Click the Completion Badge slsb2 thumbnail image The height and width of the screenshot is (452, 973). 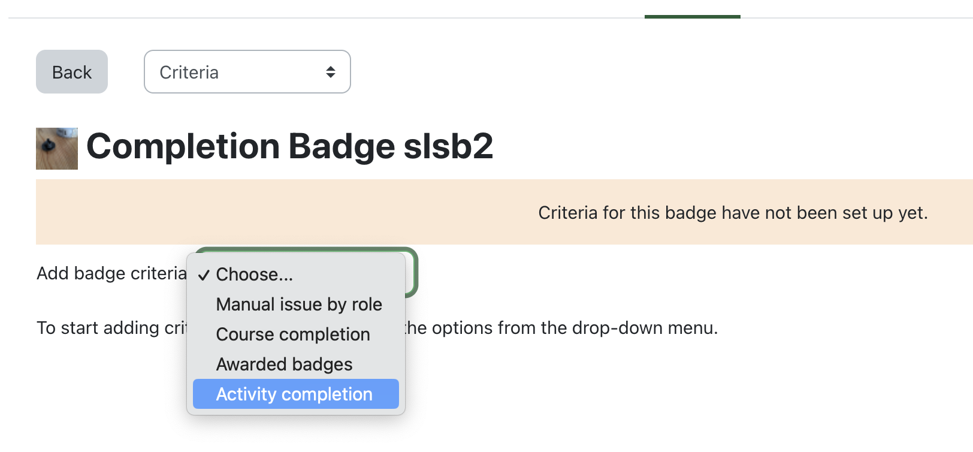(x=57, y=148)
